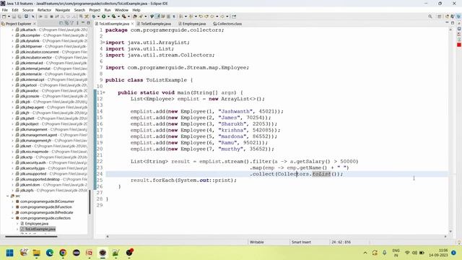Open Microsoft Edge from taskbar
Screen dimensions: 462x260
pos(50,253)
